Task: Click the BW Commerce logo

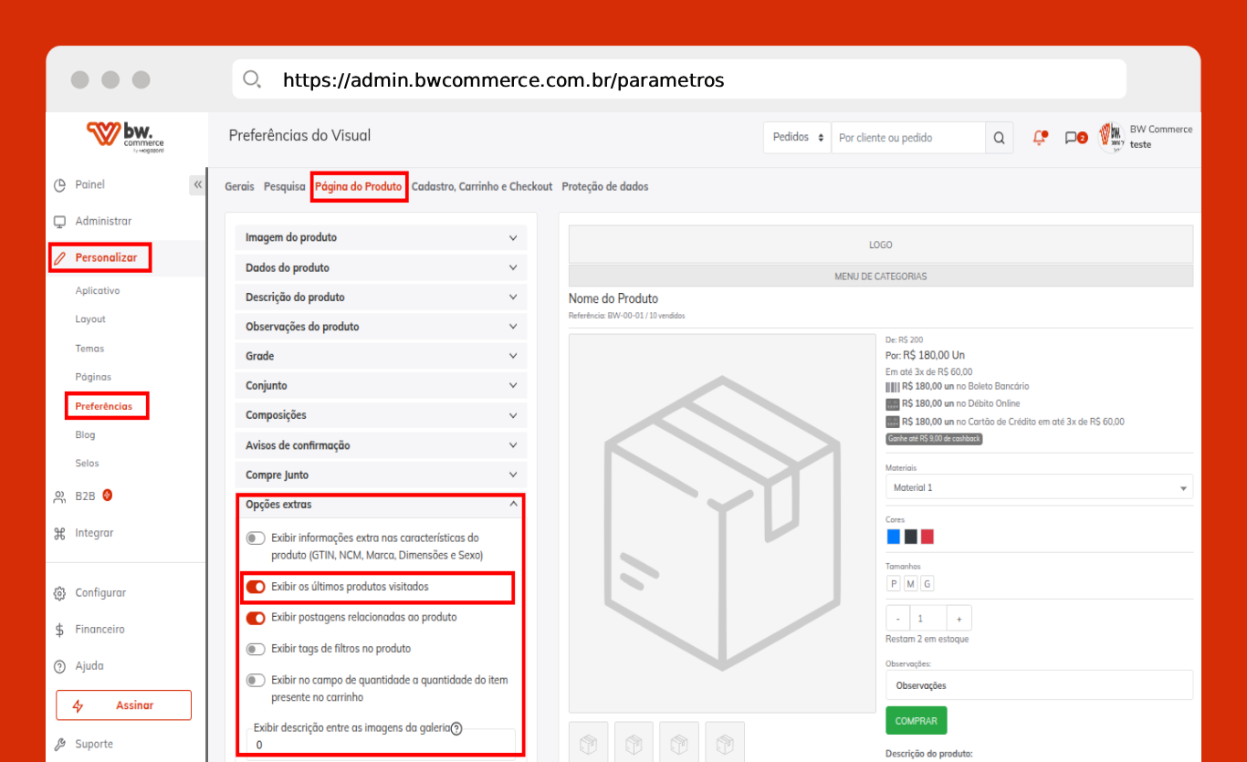Action: (x=126, y=136)
